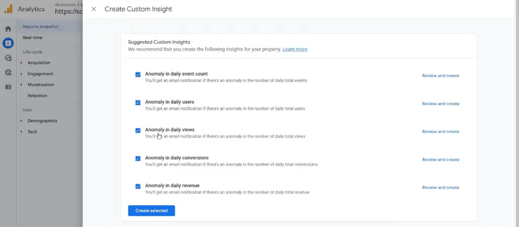
Task: Uncheck Anomaly in daily views
Action: click(138, 130)
